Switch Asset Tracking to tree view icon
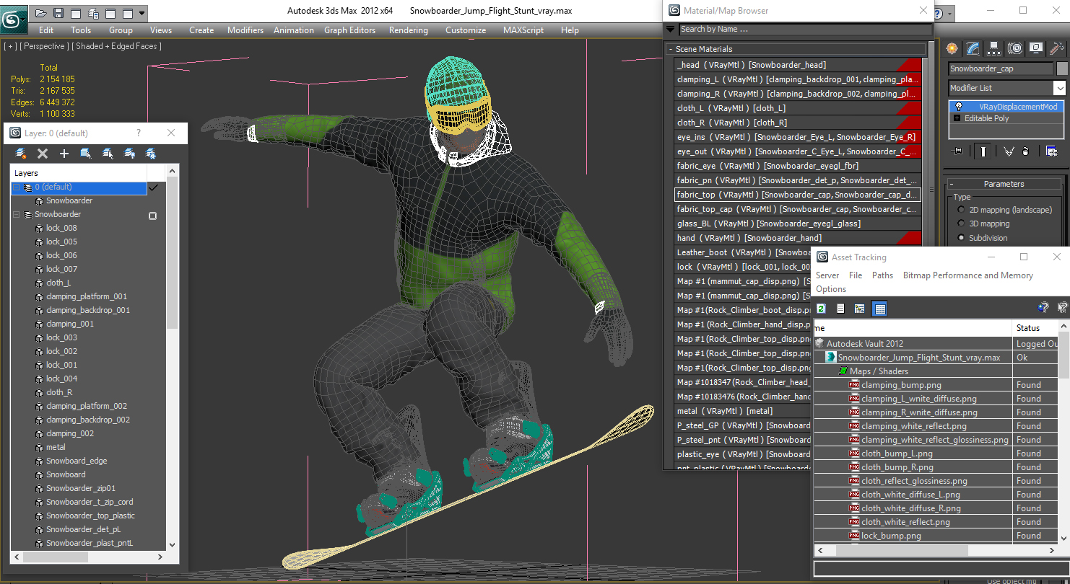 [x=859, y=309]
